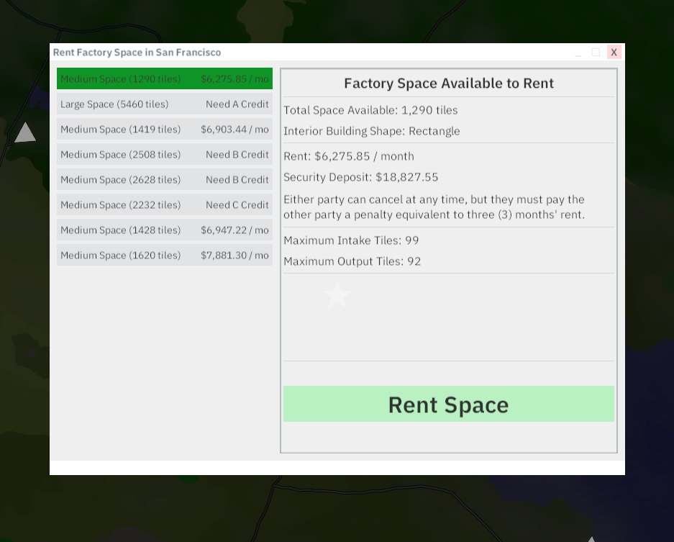This screenshot has width=674, height=542.
Task: Click the 'Factory Space Available to Rent' heading
Action: click(x=448, y=83)
